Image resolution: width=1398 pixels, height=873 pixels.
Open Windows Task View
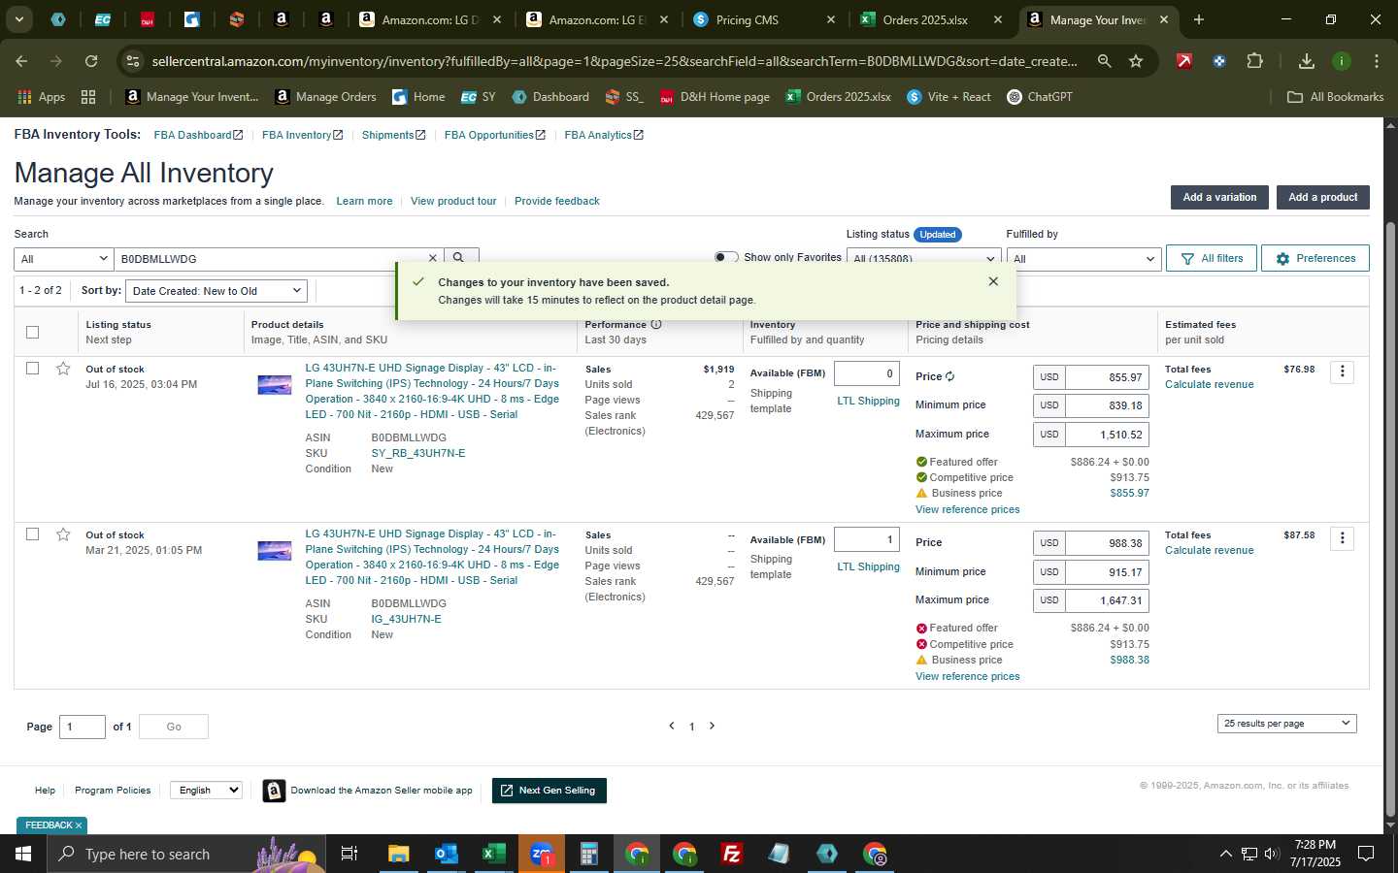click(349, 854)
